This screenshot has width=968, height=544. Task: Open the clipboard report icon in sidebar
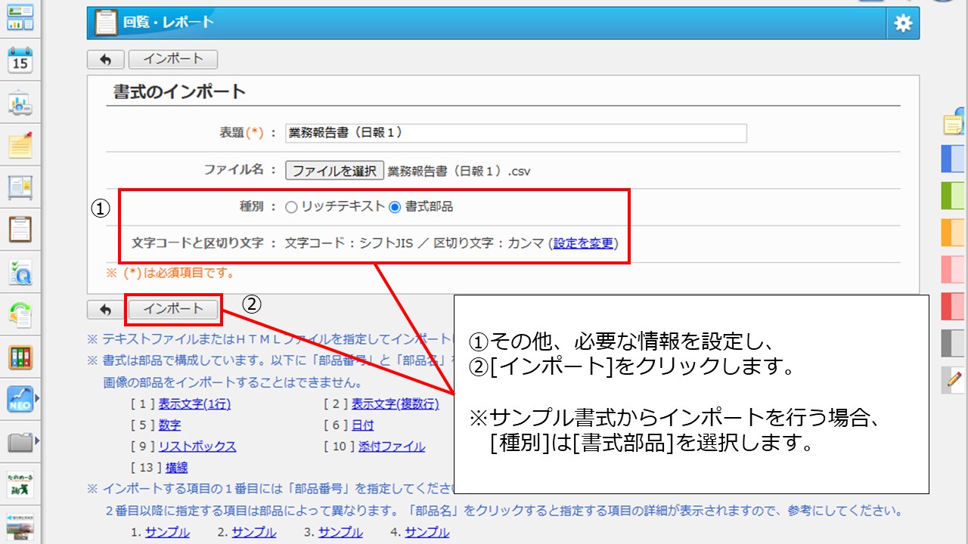click(x=20, y=228)
